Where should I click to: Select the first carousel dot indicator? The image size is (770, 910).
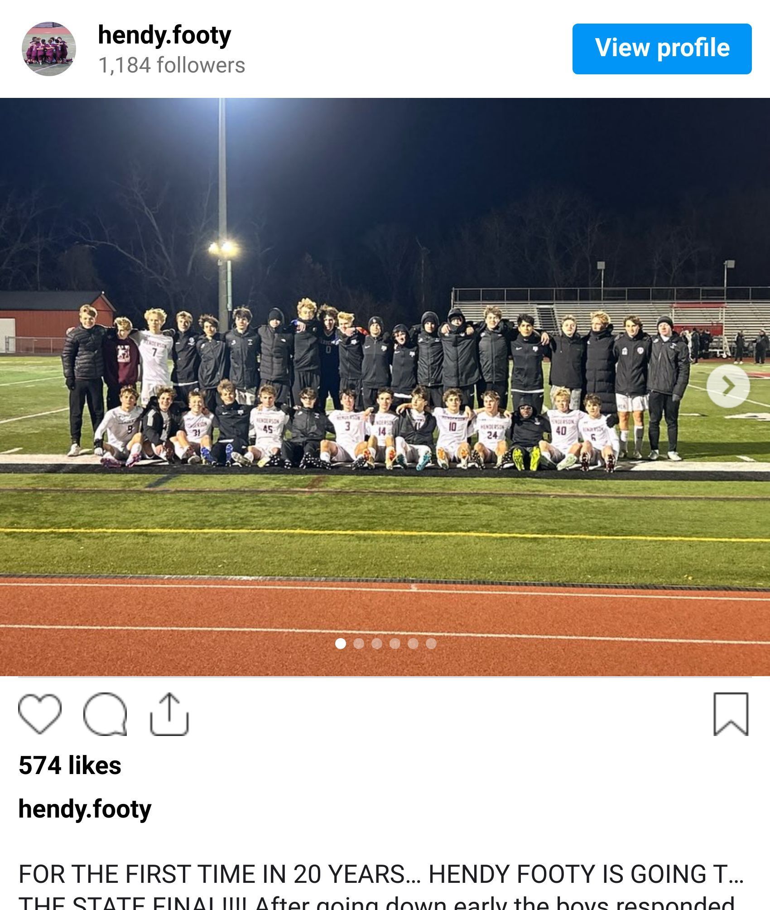coord(341,644)
